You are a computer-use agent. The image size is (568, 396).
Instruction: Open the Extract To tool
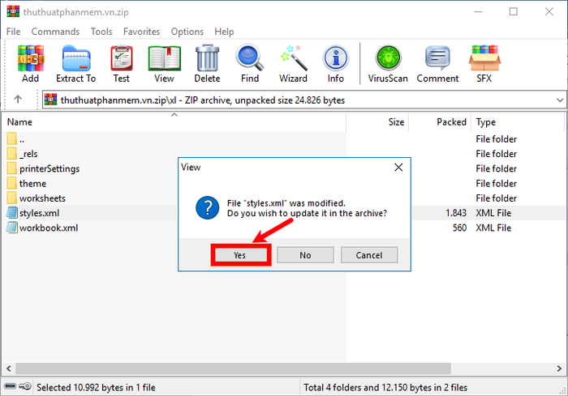[75, 64]
